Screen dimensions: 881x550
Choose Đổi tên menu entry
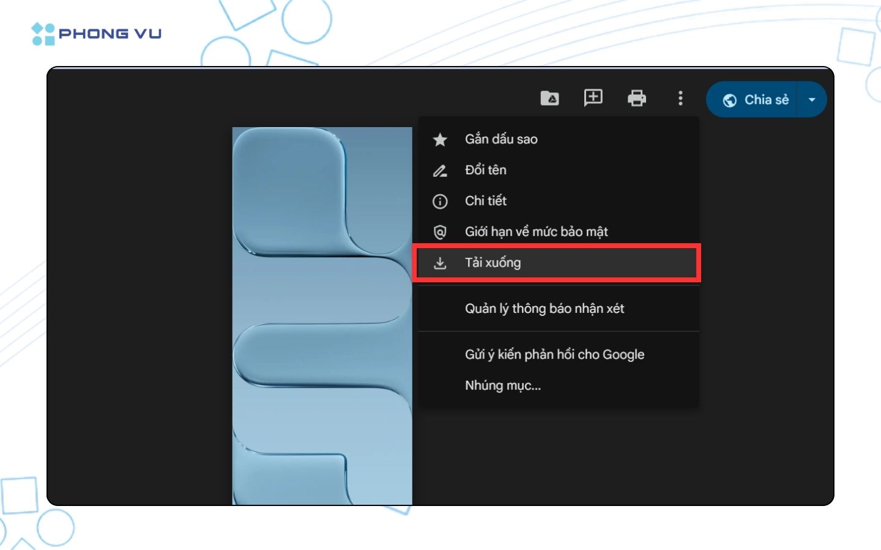486,170
